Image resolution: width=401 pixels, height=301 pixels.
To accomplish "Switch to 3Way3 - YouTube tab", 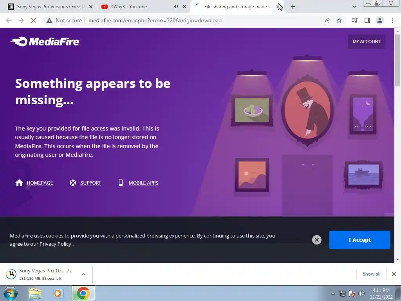I will [x=138, y=7].
